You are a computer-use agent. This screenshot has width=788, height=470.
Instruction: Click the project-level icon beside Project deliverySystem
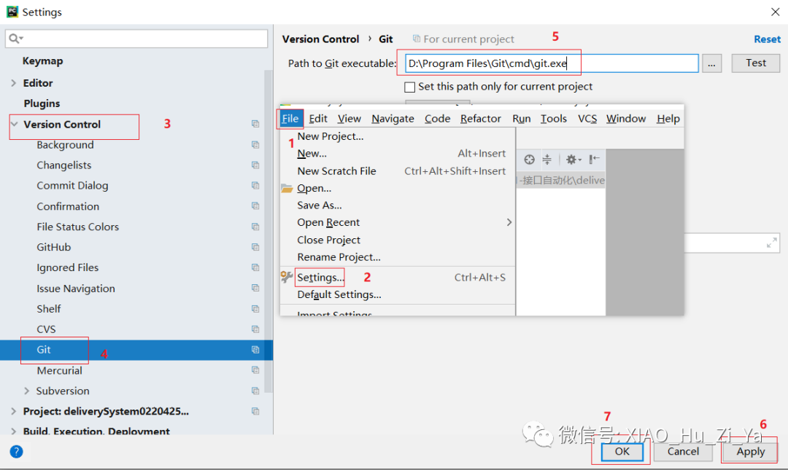point(255,411)
